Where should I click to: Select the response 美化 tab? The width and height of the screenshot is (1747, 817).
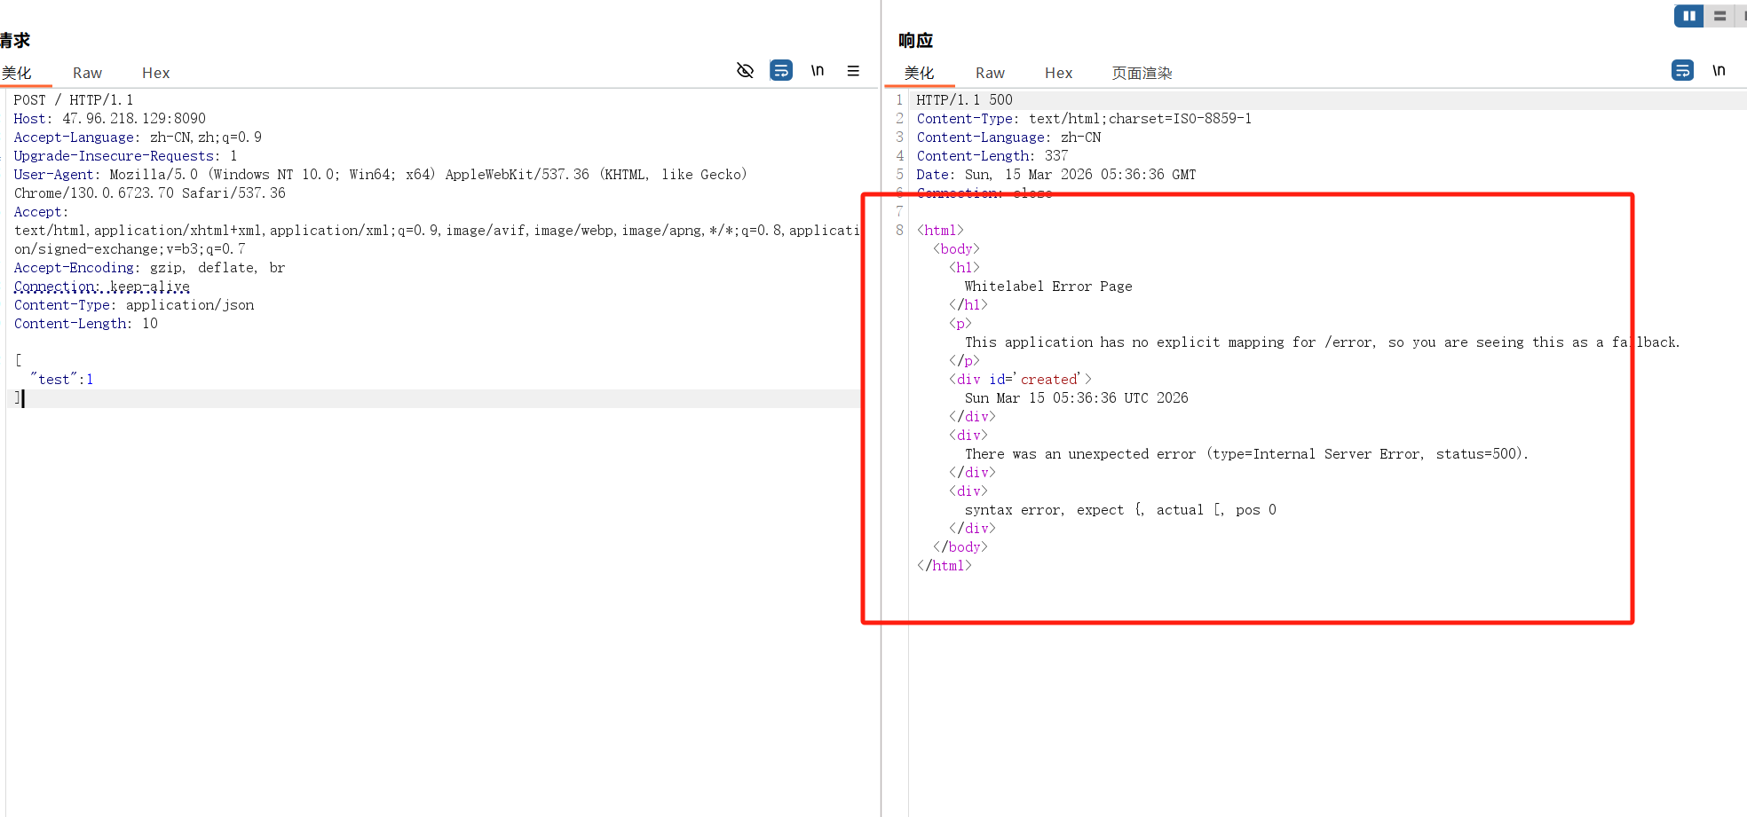click(919, 73)
